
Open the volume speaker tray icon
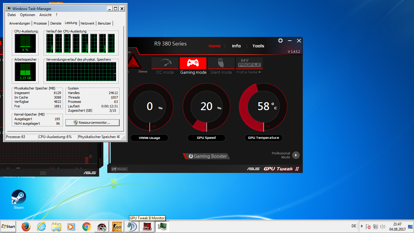coord(383,227)
